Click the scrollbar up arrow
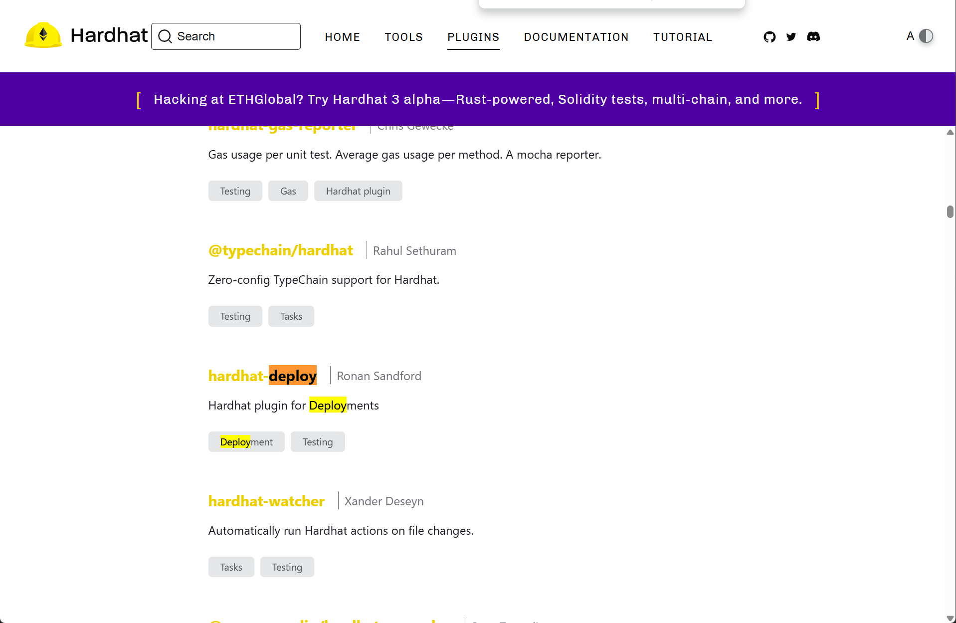The width and height of the screenshot is (956, 623). point(950,132)
